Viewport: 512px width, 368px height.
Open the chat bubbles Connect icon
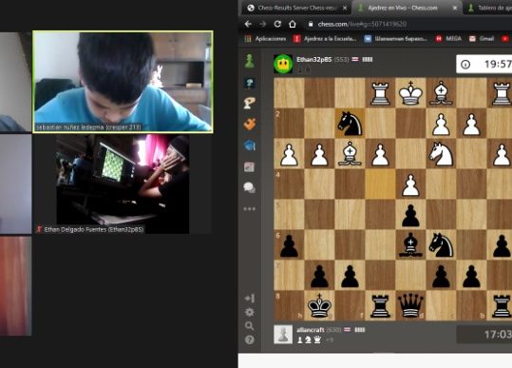click(250, 187)
